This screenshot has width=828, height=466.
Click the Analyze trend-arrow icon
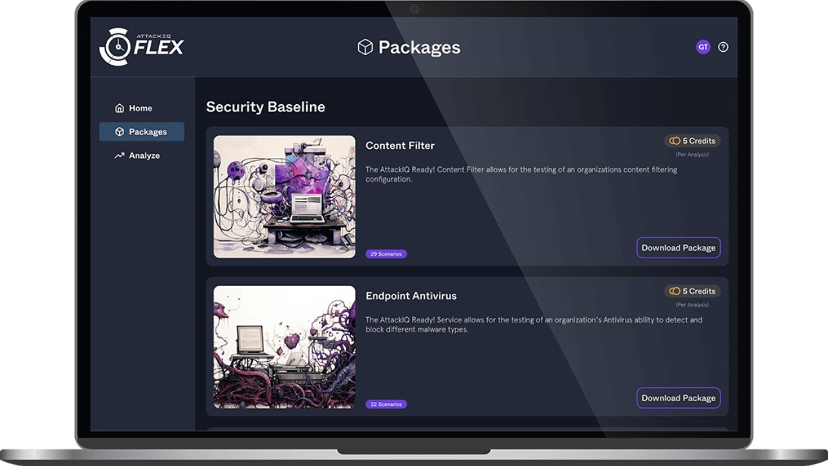119,156
